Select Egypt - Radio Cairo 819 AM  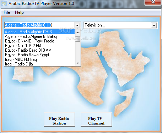tap(39, 50)
